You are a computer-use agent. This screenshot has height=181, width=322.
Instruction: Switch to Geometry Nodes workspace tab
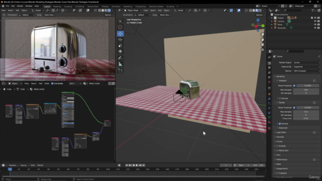point(156,7)
